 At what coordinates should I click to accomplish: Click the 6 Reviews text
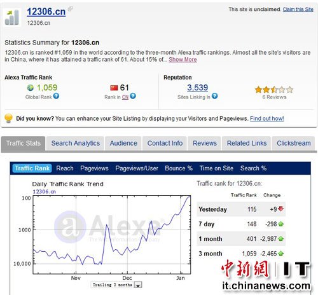coord(274,97)
